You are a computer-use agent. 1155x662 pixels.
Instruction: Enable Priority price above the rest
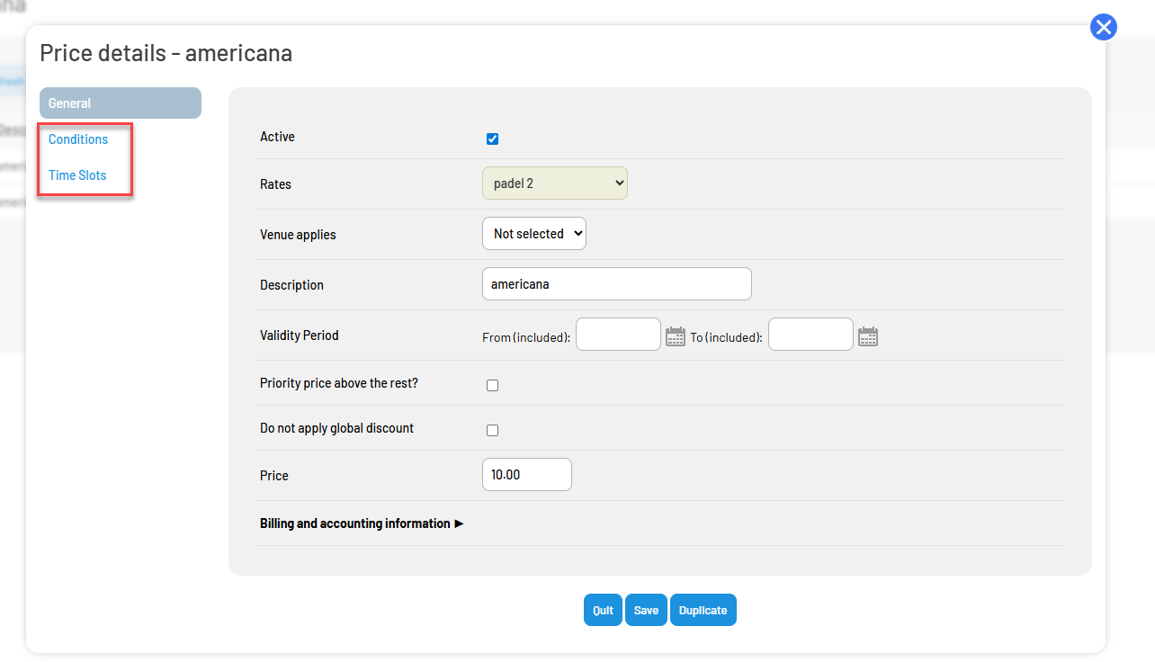pyautogui.click(x=492, y=385)
